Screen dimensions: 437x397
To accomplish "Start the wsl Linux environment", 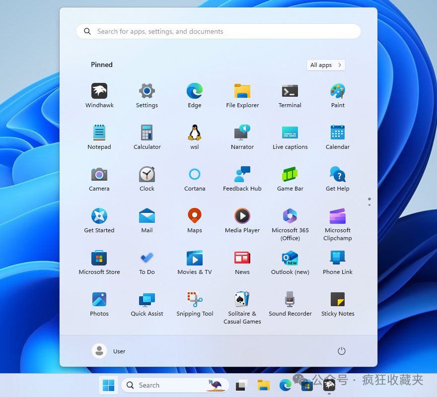I will (x=194, y=133).
